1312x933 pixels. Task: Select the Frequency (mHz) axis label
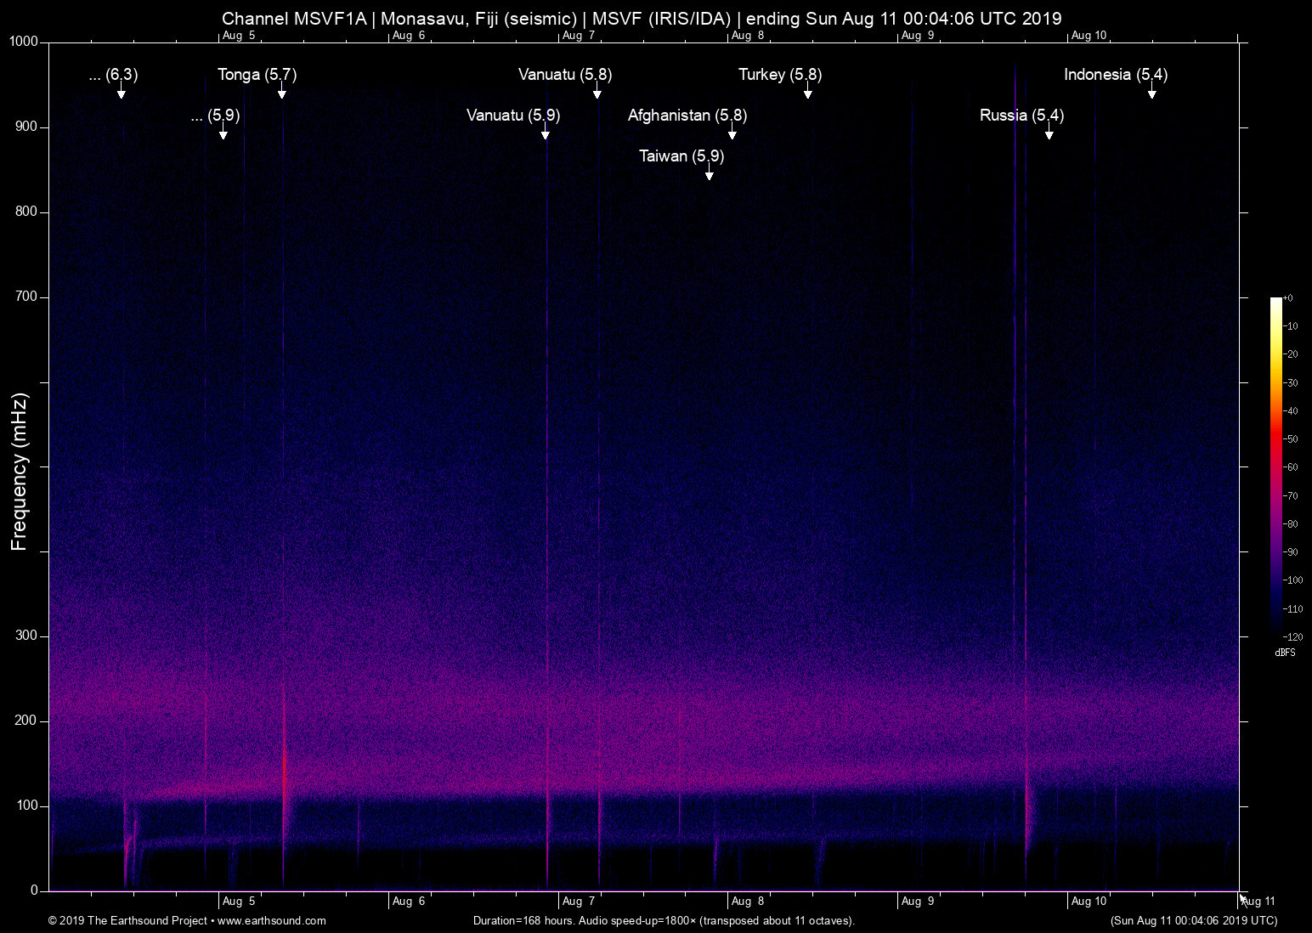pos(20,467)
